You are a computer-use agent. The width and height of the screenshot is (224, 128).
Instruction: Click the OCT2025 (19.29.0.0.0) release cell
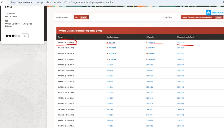pos(66,42)
